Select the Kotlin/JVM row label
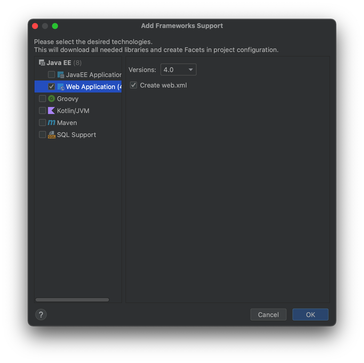This screenshot has height=363, width=364. click(x=73, y=111)
